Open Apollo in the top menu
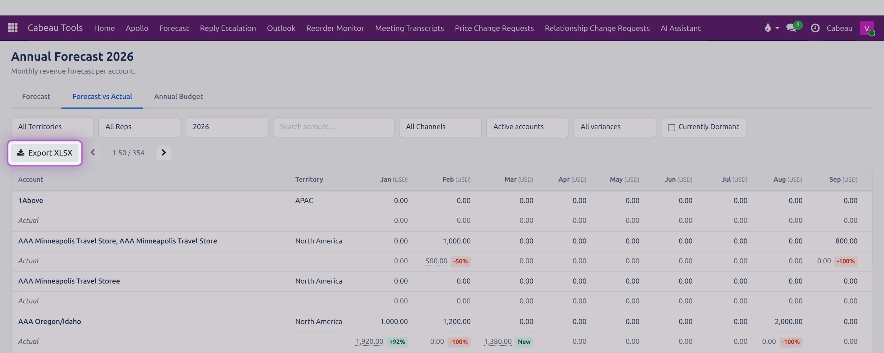The height and width of the screenshot is (353, 884). coord(137,28)
